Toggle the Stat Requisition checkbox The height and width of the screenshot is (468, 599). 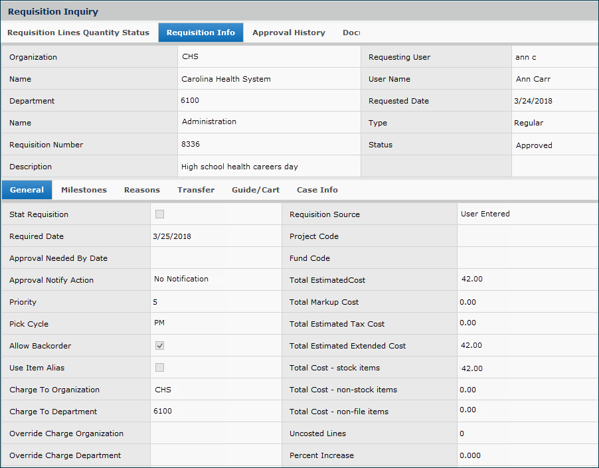(x=159, y=214)
